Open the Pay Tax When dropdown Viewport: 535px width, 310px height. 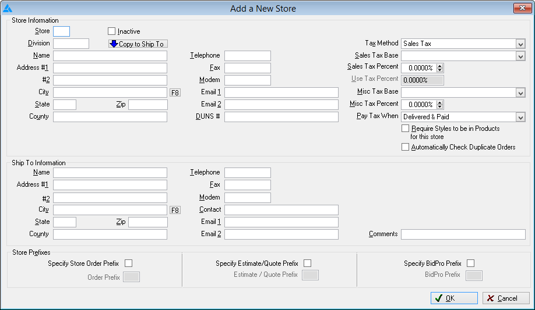click(520, 117)
